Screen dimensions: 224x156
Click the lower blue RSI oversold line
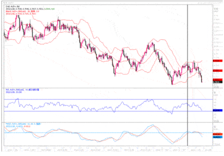106,111
